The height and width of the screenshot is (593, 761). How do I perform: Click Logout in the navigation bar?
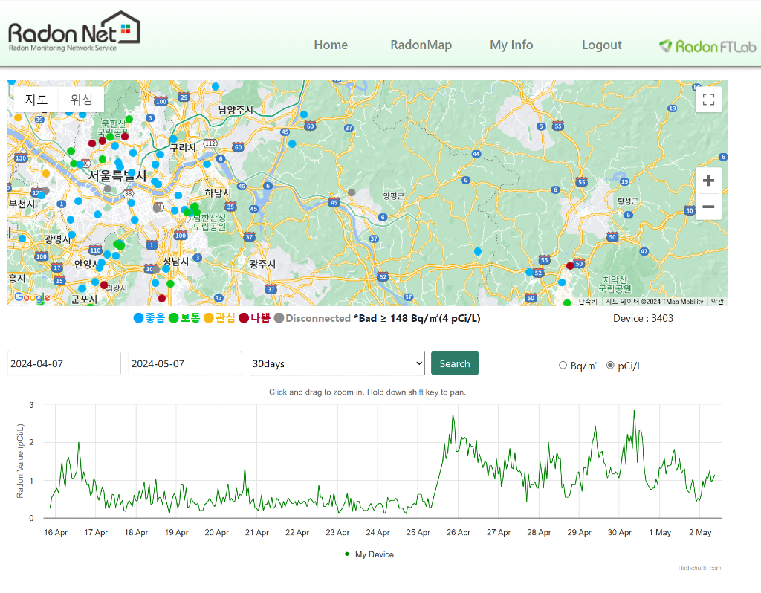click(601, 45)
